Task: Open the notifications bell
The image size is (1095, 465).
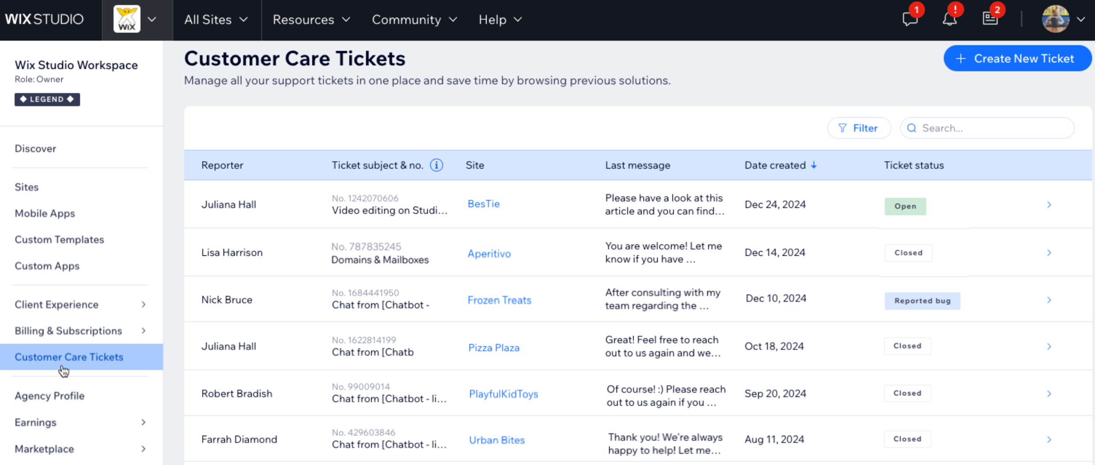Action: point(950,19)
